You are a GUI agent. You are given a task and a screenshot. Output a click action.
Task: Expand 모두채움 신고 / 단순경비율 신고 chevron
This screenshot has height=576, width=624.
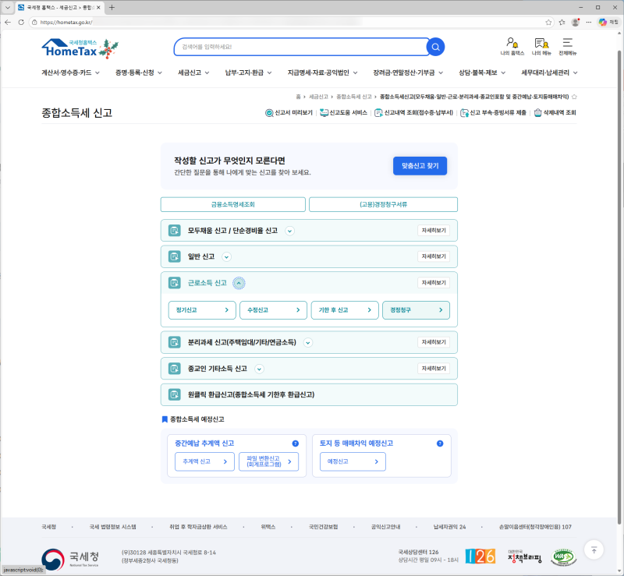[289, 231]
